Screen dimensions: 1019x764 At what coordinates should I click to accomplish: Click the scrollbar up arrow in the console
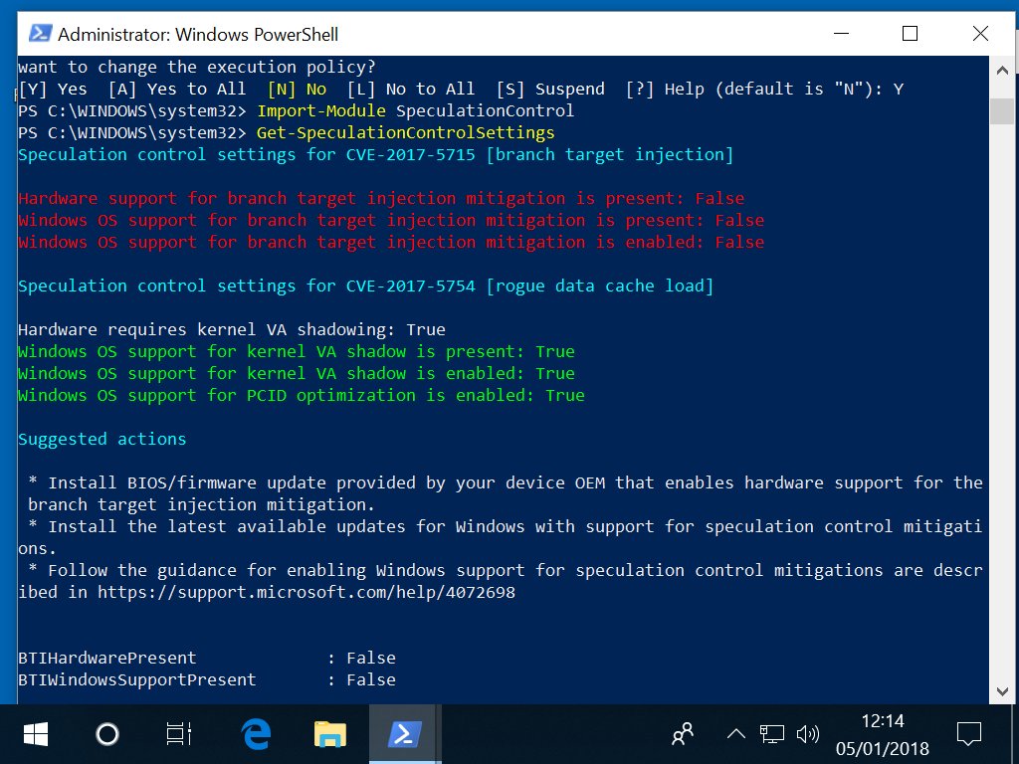[x=1001, y=68]
